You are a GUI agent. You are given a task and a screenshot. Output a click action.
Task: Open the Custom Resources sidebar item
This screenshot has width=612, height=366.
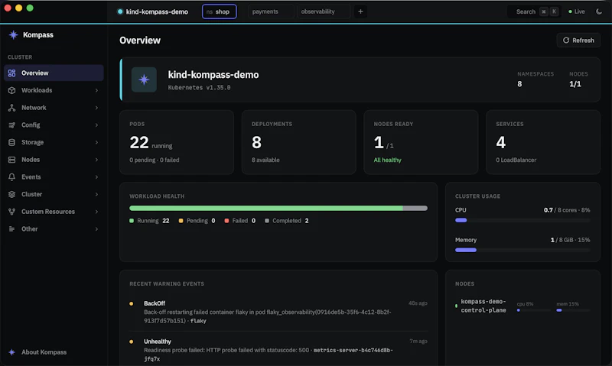coord(54,212)
